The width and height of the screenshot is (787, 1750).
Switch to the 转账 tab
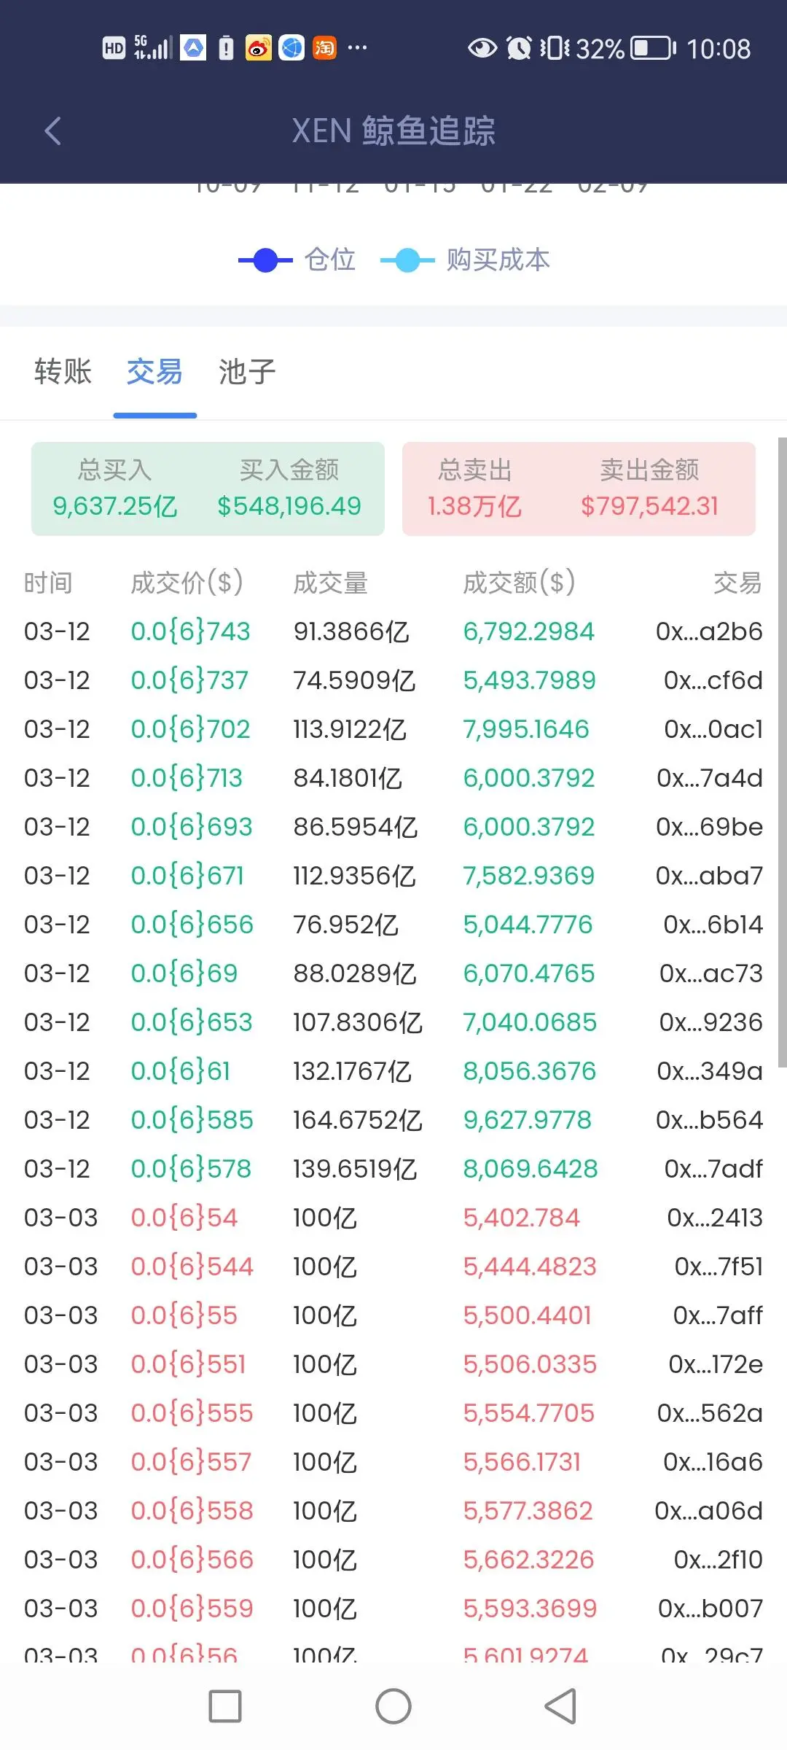63,371
